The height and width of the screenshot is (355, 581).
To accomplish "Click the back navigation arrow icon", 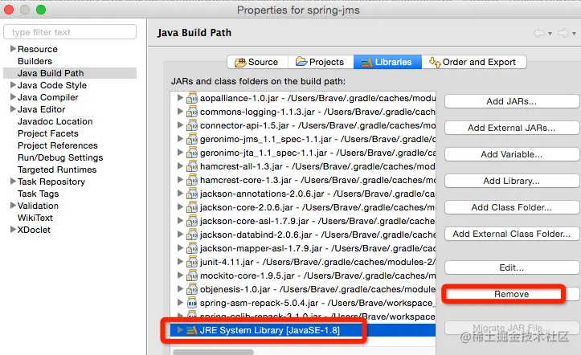I will pos(539,33).
